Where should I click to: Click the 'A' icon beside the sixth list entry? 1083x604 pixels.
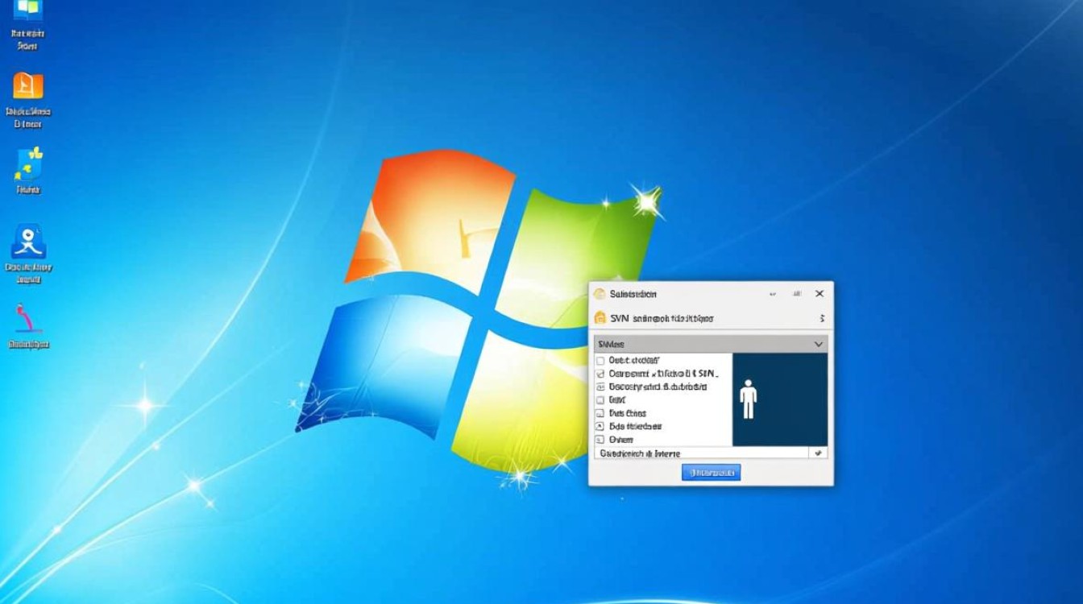point(600,427)
